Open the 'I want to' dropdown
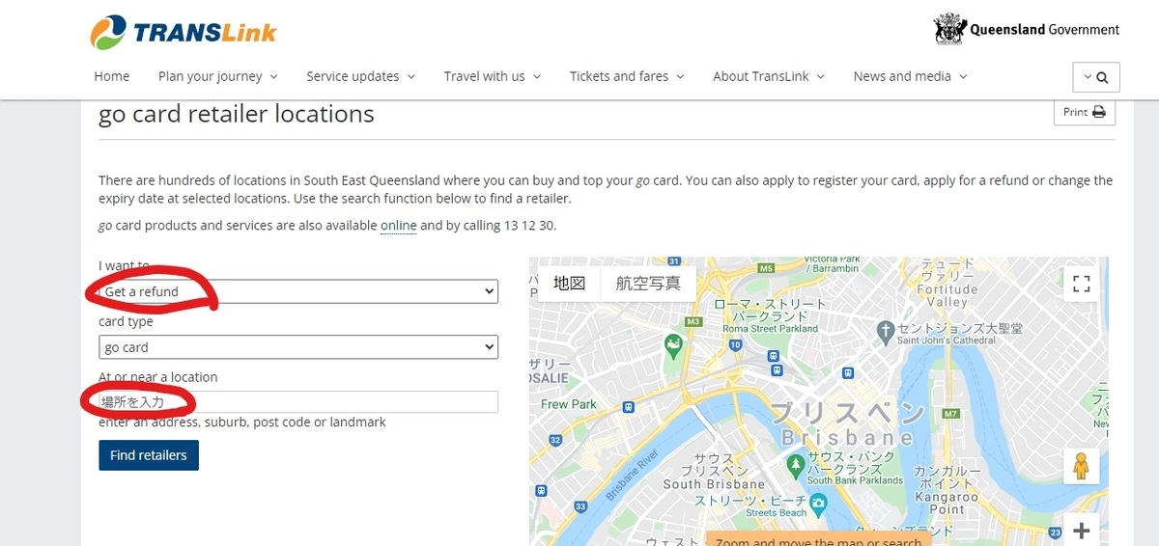Viewport: 1159px width, 546px height. click(x=298, y=291)
